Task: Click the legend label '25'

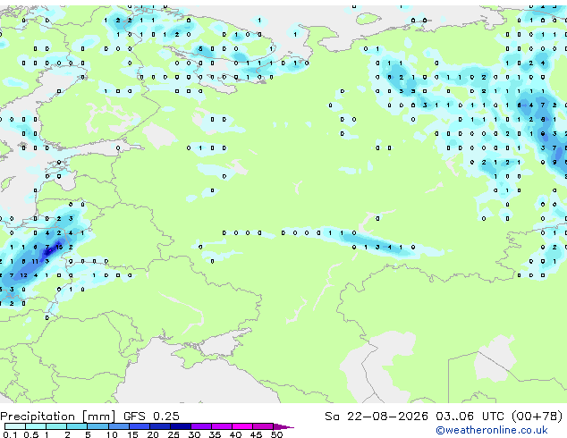Action: pos(173,434)
